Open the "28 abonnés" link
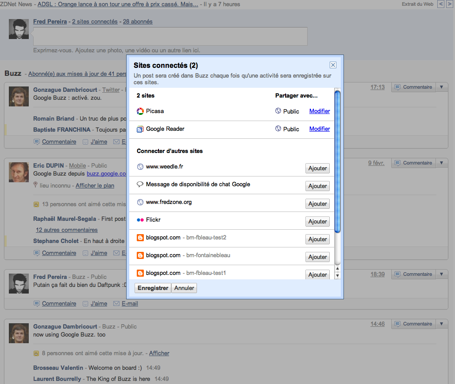Screen dimensions: 455x384 click(138, 22)
